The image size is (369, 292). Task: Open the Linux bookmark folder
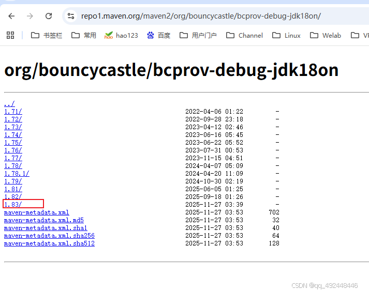coord(286,36)
